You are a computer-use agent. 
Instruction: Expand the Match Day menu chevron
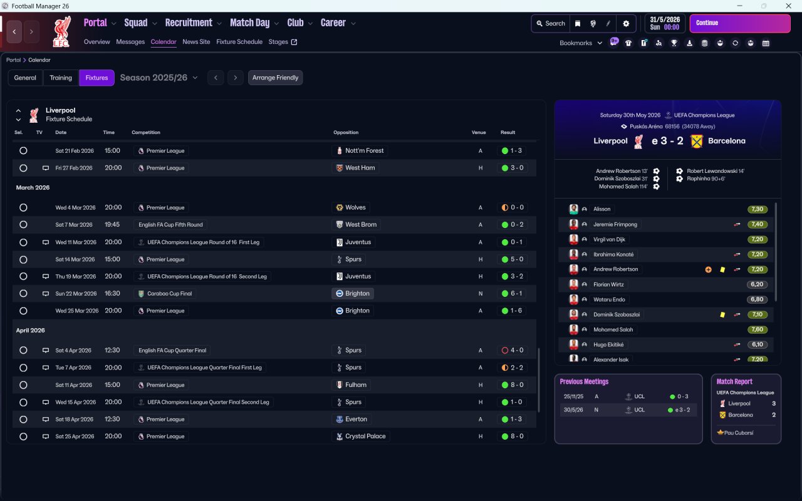click(276, 23)
